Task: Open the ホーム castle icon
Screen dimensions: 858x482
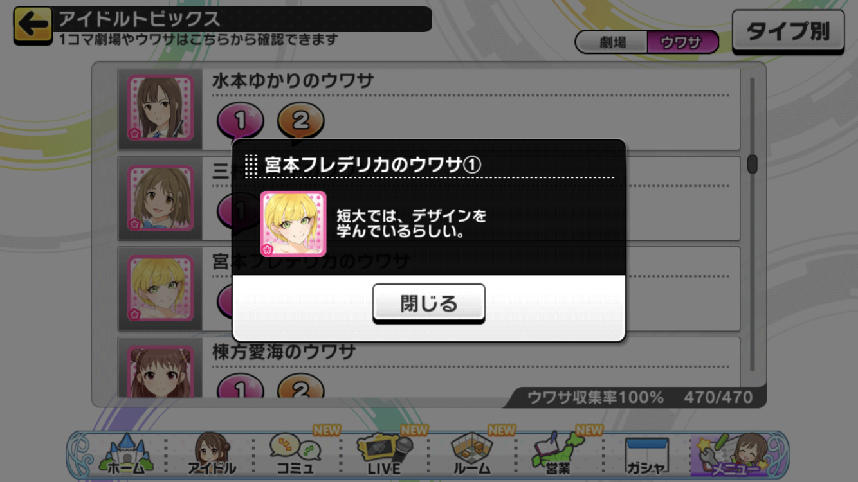Action: click(x=125, y=455)
